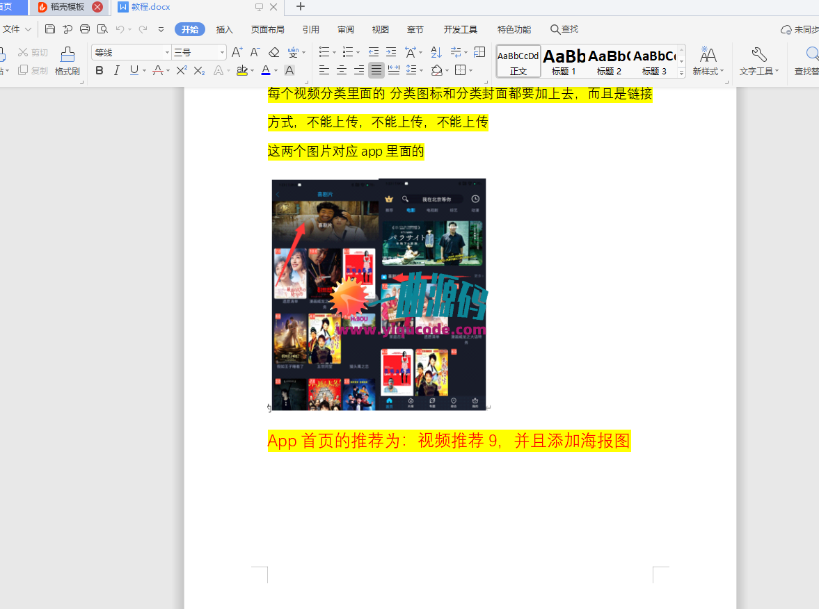Viewport: 819px width, 609px height.
Task: Align text right with the ribbon icon
Action: point(359,70)
